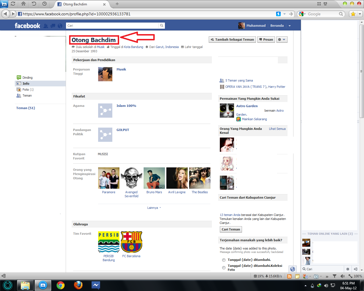Click the translate icon in status bar
This screenshot has width=364, height=291.
point(305,276)
